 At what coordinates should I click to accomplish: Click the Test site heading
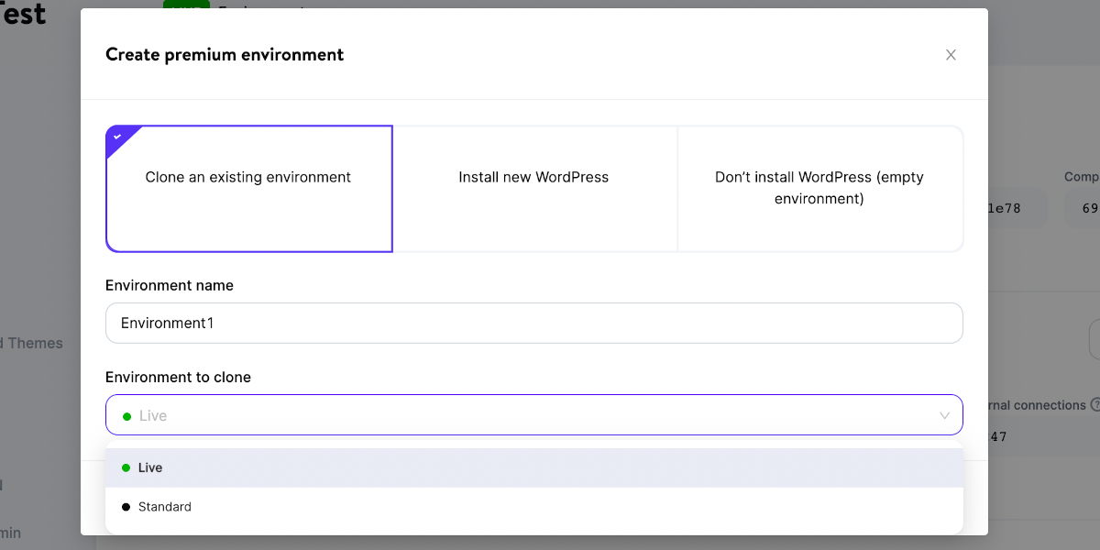[23, 14]
